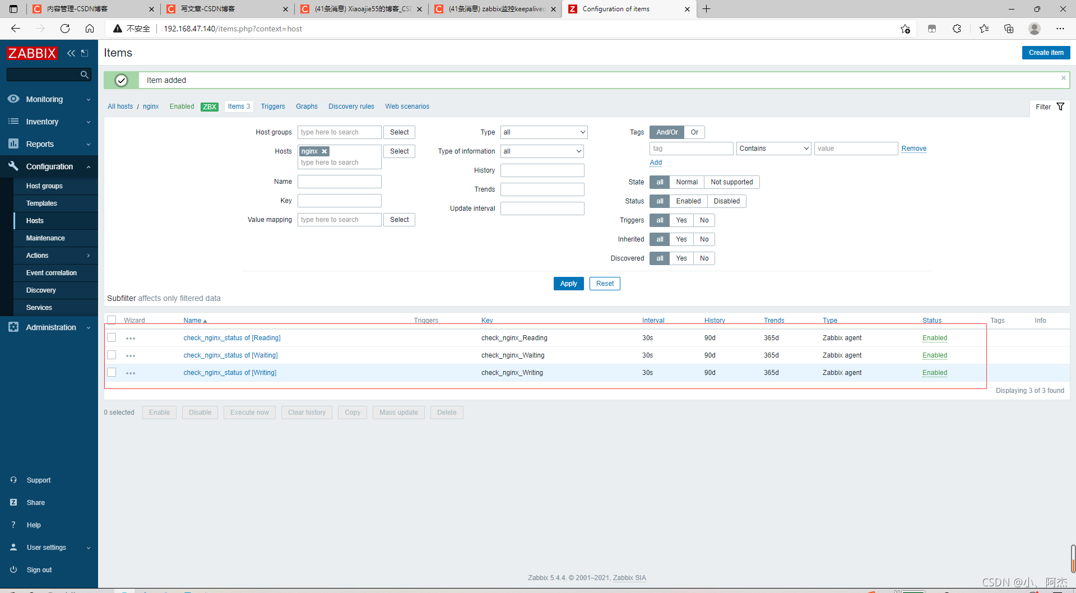Viewport: 1076px width, 593px height.
Task: Click the Administration gear icon
Action: 13,327
